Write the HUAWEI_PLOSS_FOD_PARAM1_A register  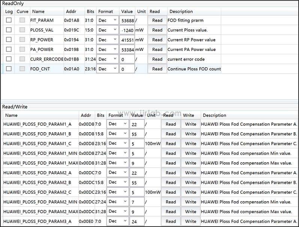click(191, 124)
